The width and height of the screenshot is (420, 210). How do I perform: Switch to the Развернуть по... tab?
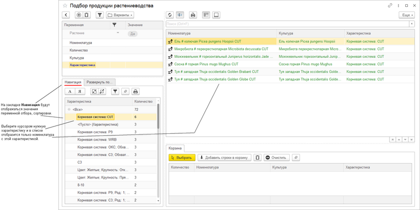(x=99, y=82)
